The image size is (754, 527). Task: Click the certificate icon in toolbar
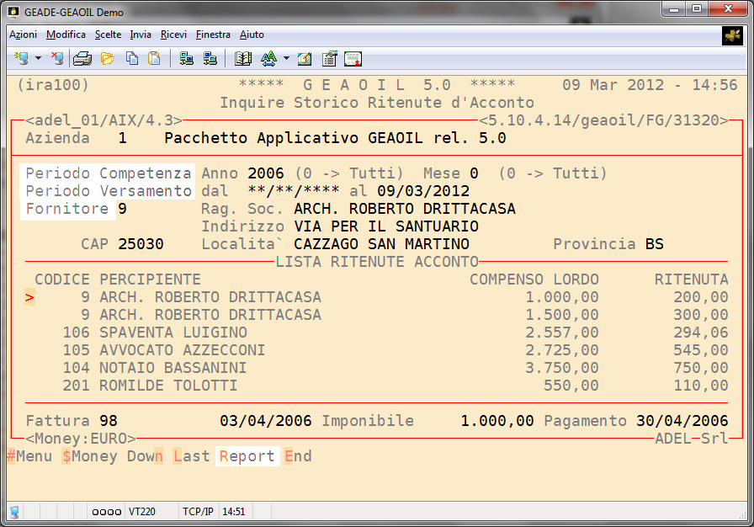click(353, 58)
